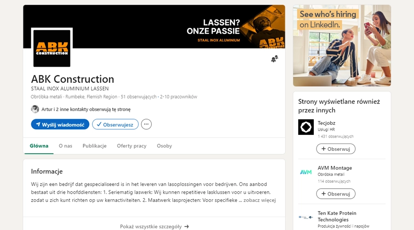Open the Publikacje tab
Image resolution: width=414 pixels, height=230 pixels.
[94, 146]
